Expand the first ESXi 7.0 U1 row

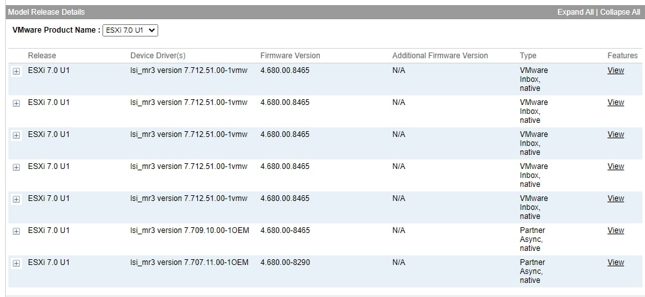(x=16, y=71)
